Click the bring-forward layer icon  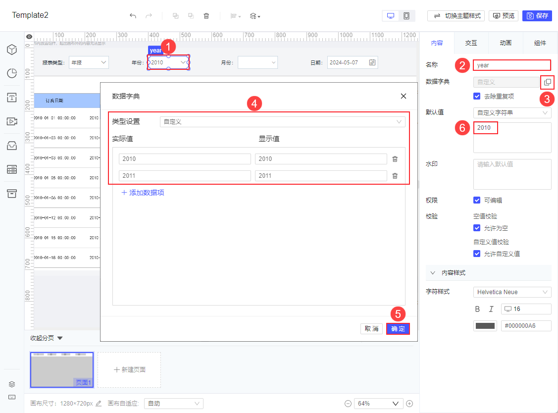(175, 16)
